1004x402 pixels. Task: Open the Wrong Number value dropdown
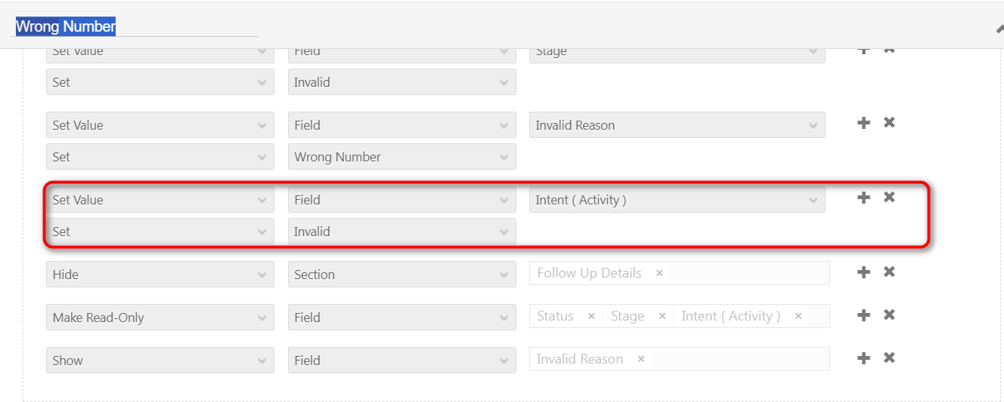tap(401, 157)
